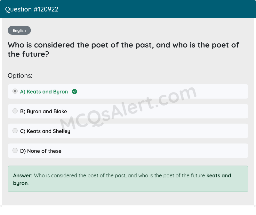
Task: Select option D None of these
Action: 15,150
